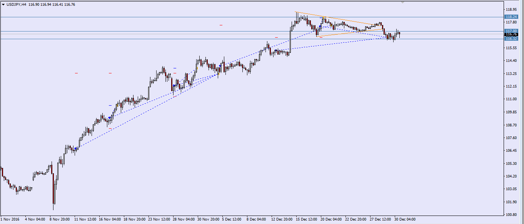Click the 115.55 price scale value

point(511,48)
